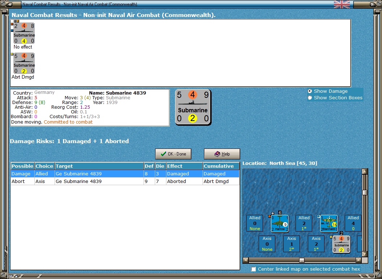Click the Possible column header
This screenshot has height=279, width=382.
pos(22,166)
